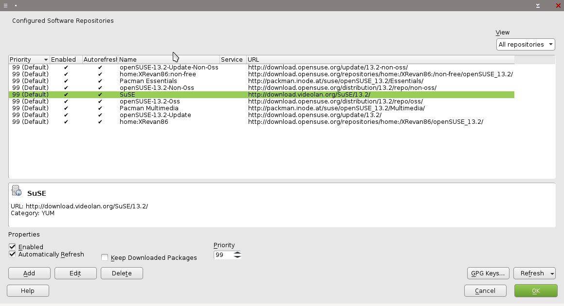The height and width of the screenshot is (306, 564).
Task: Sort by the Name column header
Action: pos(169,60)
